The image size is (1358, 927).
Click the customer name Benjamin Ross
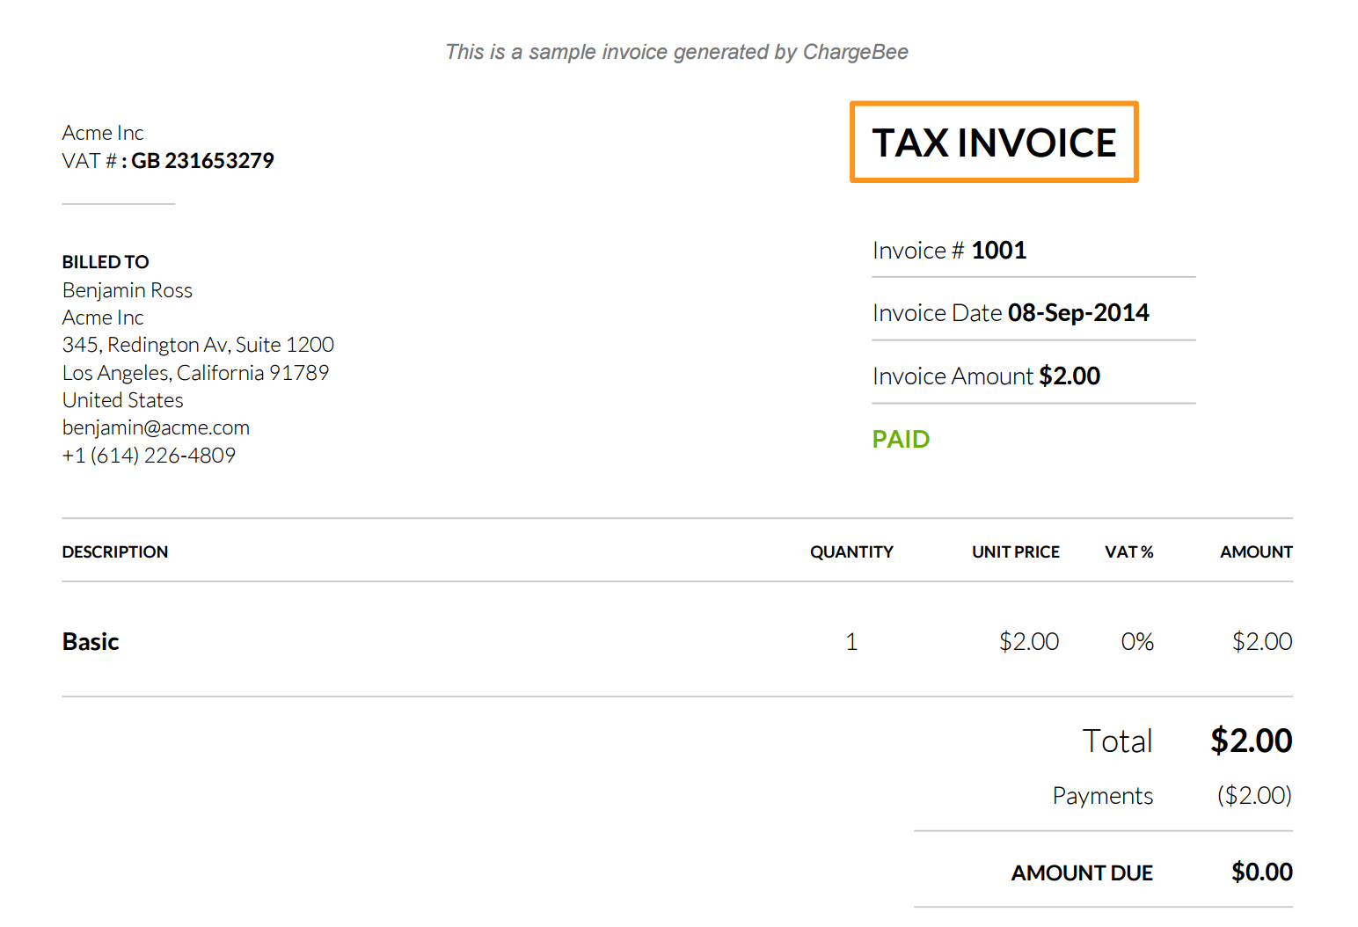tap(128, 290)
